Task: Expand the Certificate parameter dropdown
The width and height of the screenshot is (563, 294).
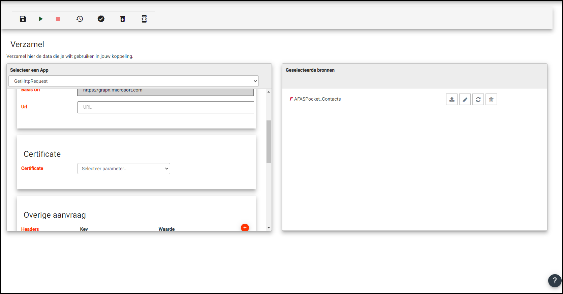Action: point(124,169)
